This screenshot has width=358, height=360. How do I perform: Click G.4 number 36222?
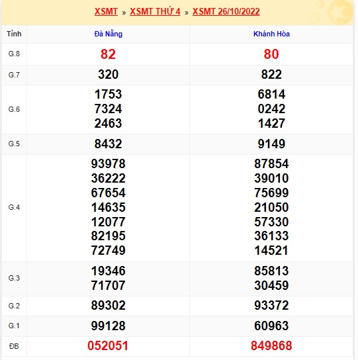[x=108, y=178]
